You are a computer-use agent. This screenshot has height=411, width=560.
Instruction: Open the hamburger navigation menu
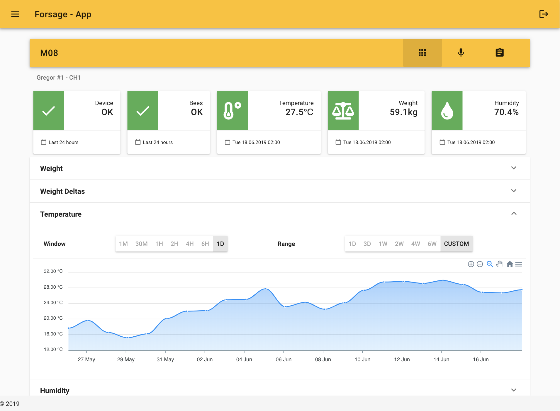coord(15,14)
